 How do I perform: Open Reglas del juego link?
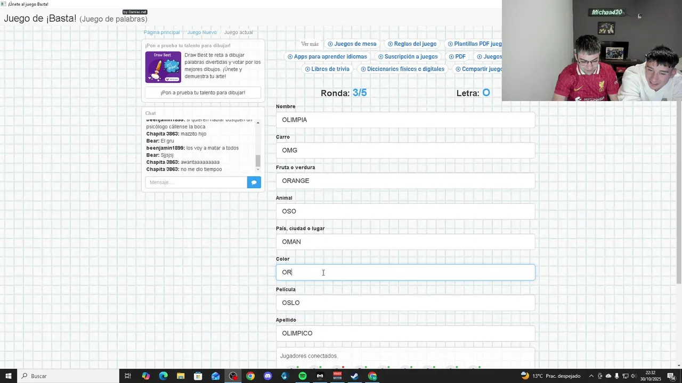412,44
